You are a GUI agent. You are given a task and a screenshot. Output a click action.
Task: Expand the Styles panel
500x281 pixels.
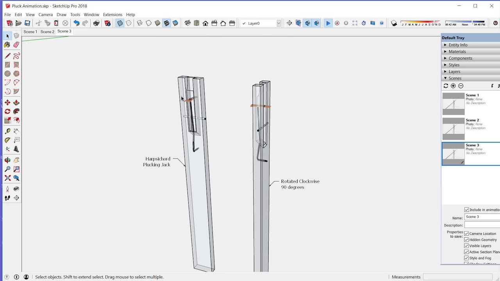[x=471, y=65]
